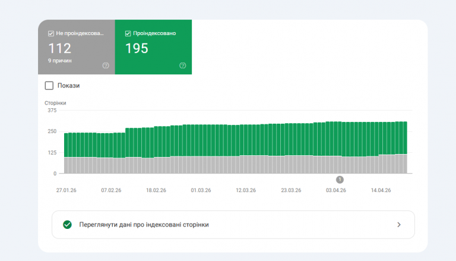
Task: Click help icon in Не проіндексовано card
Action: click(x=106, y=65)
